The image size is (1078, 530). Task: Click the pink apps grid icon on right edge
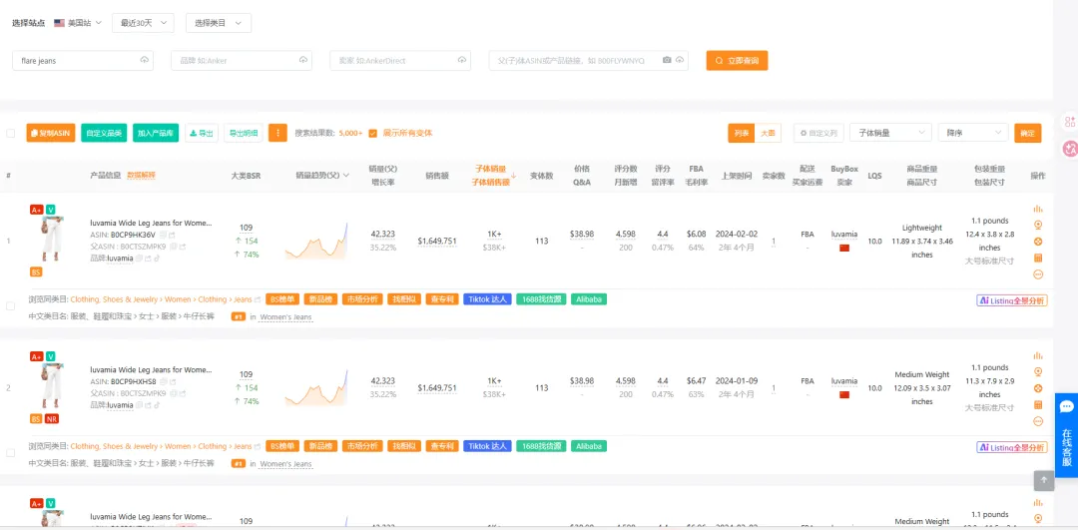coord(1069,122)
